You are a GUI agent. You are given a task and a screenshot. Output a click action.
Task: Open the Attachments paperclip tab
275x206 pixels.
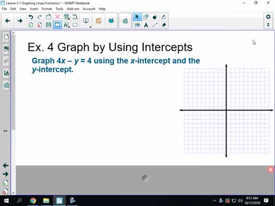tap(6, 61)
